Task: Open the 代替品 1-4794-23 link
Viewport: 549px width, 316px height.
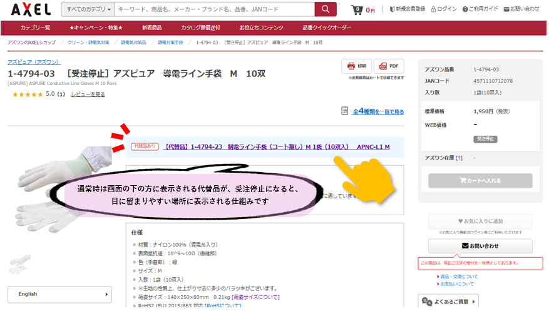Action: pyautogui.click(x=276, y=147)
